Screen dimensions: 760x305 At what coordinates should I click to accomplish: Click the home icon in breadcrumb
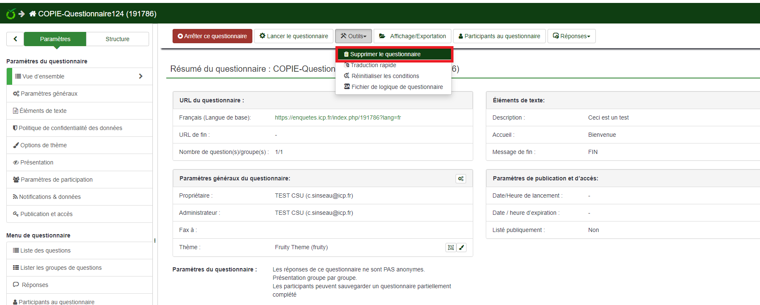click(x=32, y=14)
